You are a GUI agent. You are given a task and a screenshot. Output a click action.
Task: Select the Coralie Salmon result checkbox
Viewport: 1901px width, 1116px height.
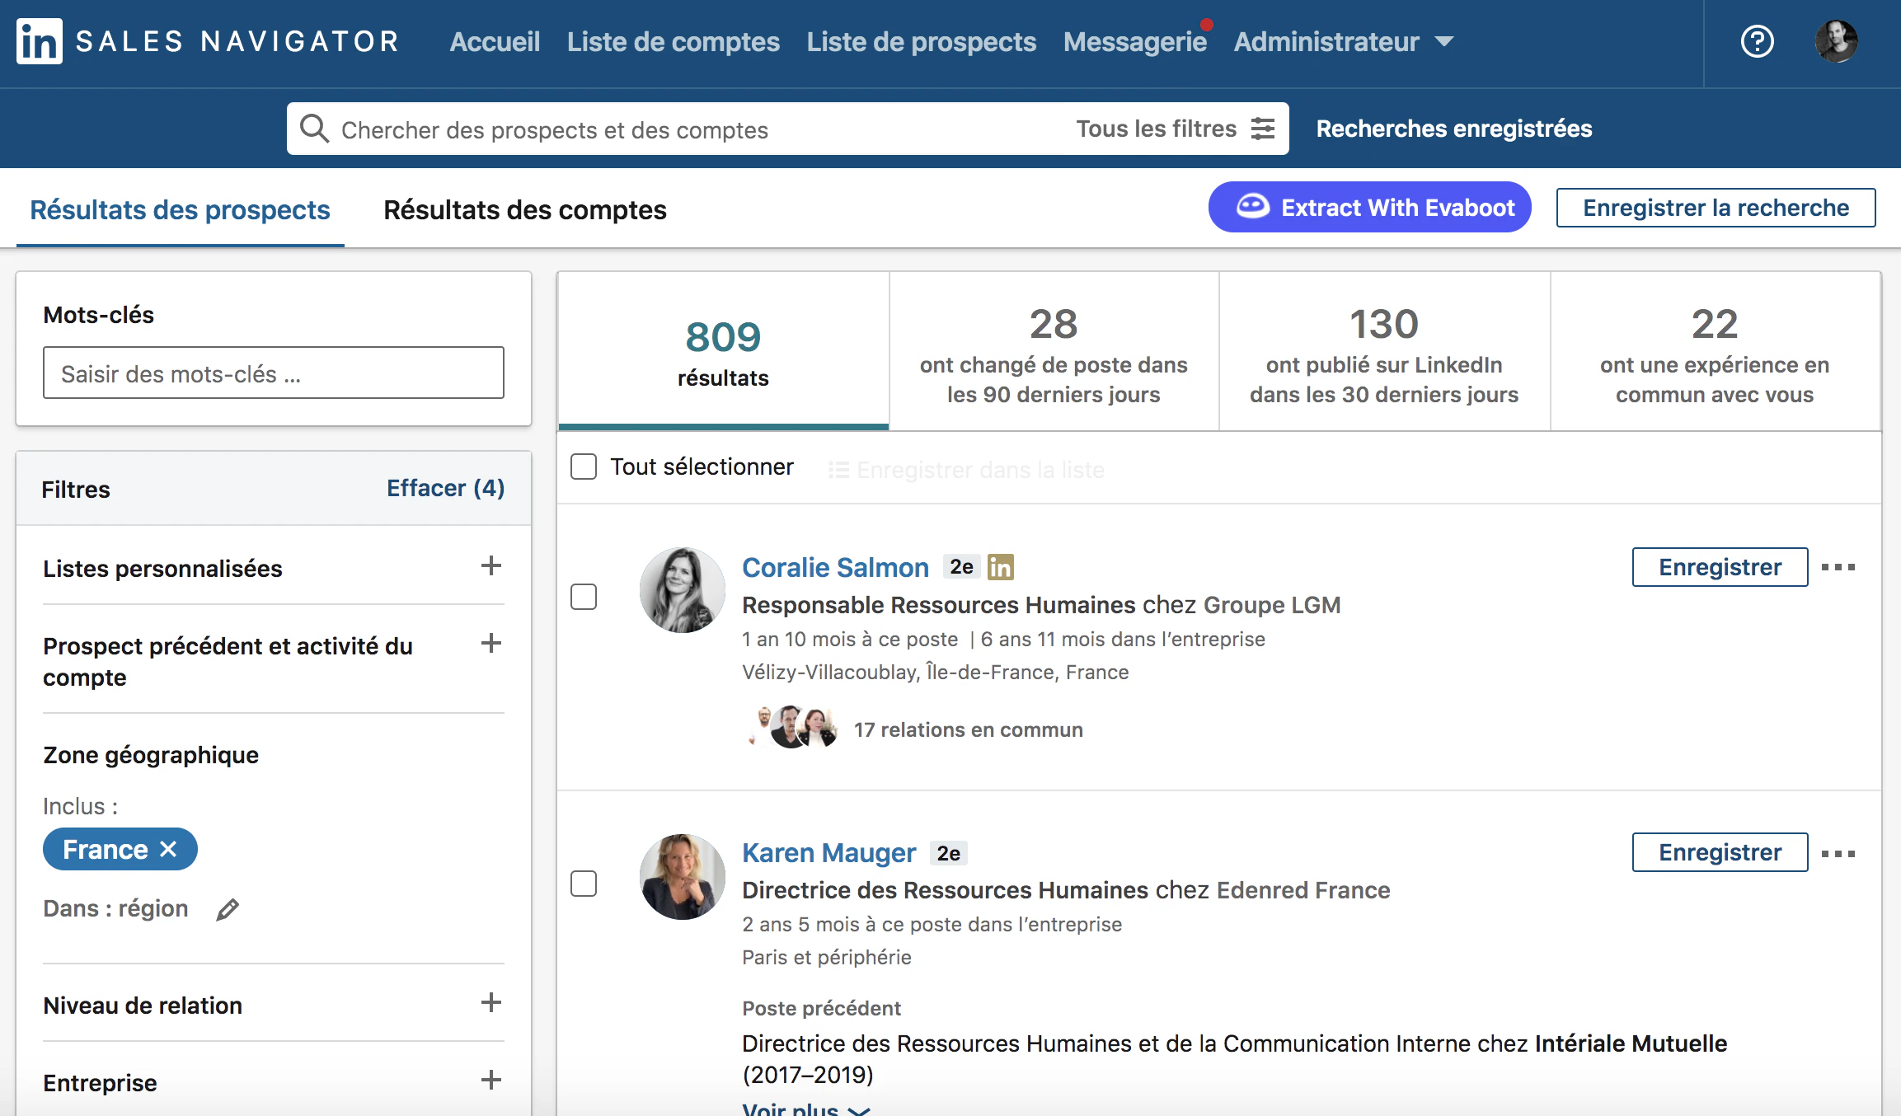pyautogui.click(x=584, y=597)
